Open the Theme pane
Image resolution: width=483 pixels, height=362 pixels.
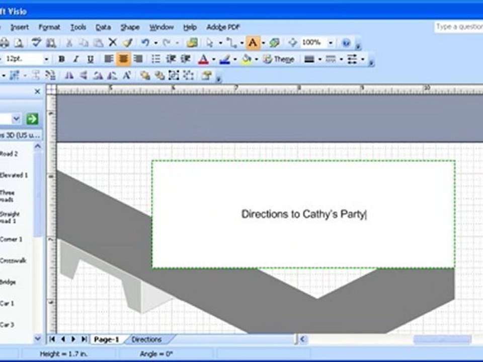[279, 59]
